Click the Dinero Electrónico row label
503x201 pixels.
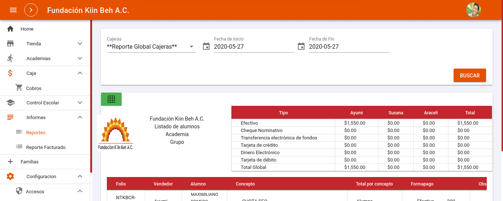point(260,152)
